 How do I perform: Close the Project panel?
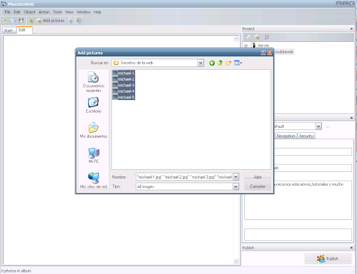pyautogui.click(x=351, y=28)
